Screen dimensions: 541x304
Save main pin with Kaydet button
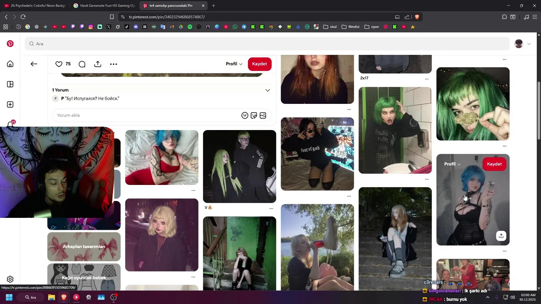click(260, 64)
